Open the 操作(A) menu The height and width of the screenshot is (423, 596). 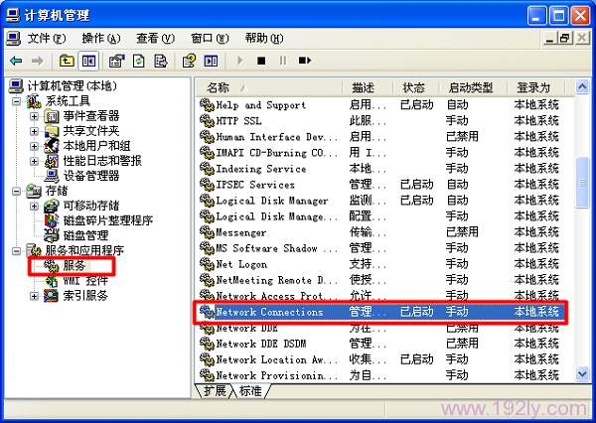(101, 39)
